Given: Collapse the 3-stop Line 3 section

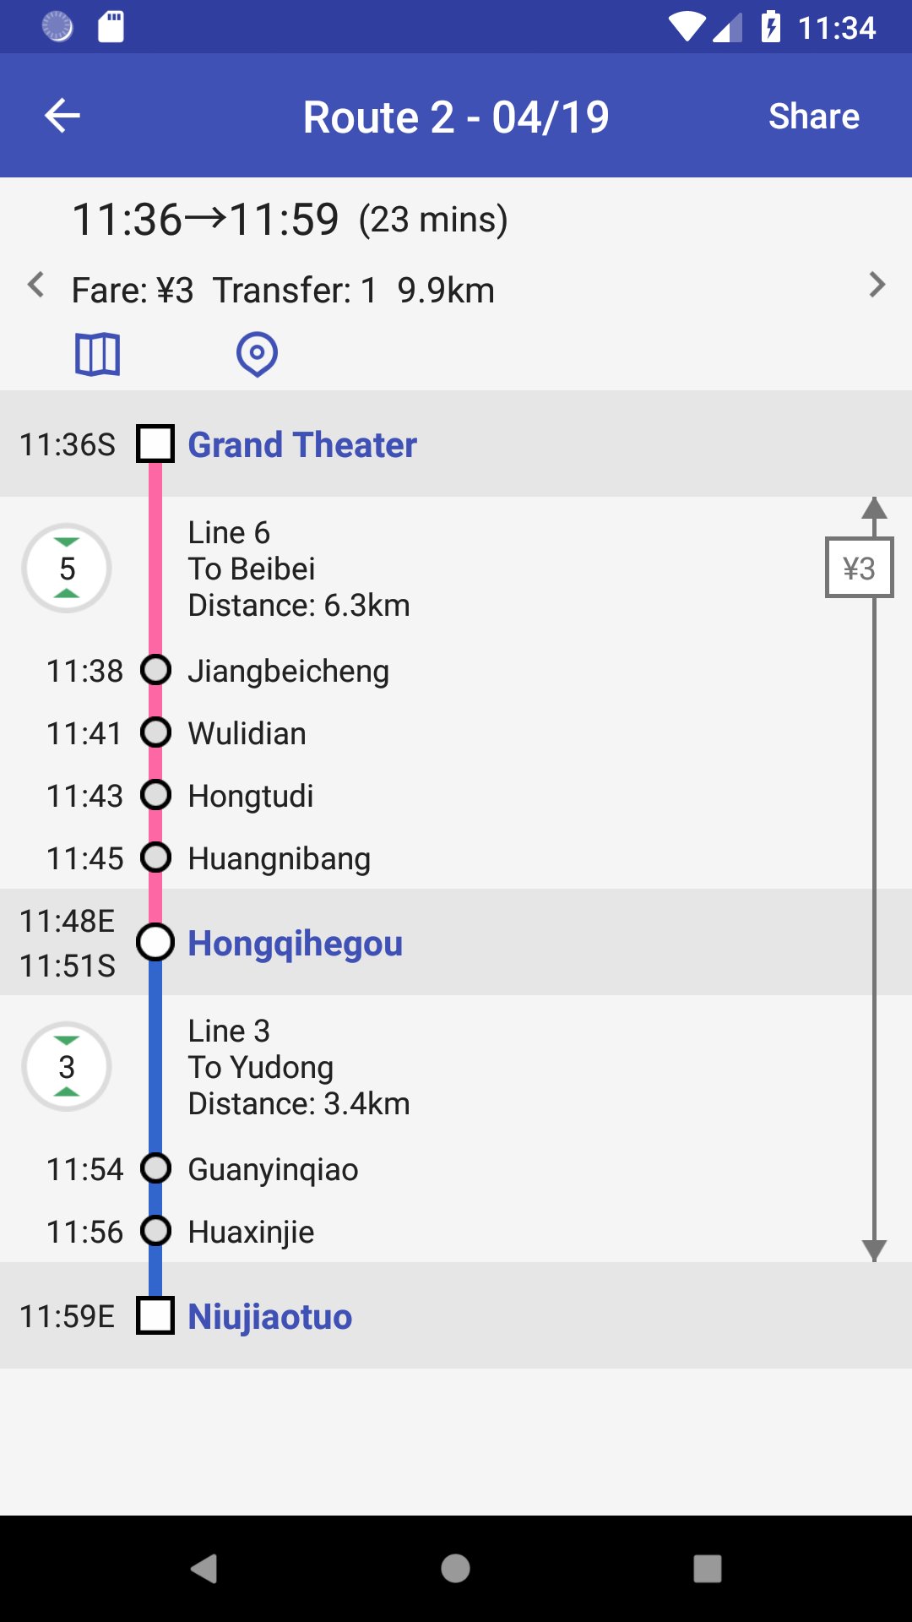Looking at the screenshot, I should (x=67, y=1066).
